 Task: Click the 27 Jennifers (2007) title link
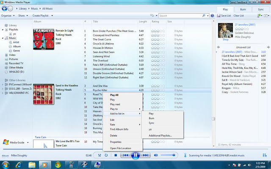coord(245,25)
